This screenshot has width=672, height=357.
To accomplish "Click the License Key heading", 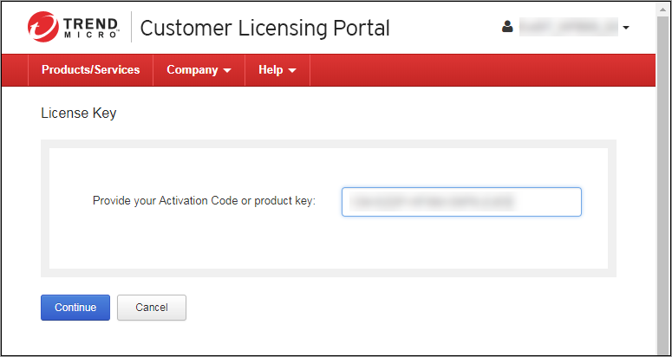I will coord(79,113).
